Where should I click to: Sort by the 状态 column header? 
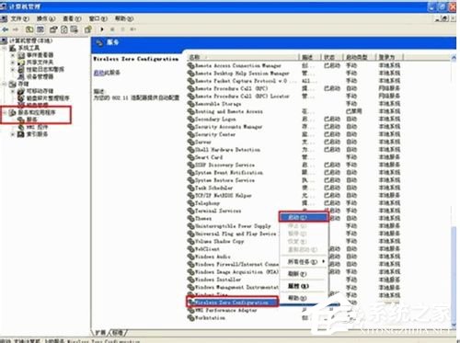[x=332, y=57]
